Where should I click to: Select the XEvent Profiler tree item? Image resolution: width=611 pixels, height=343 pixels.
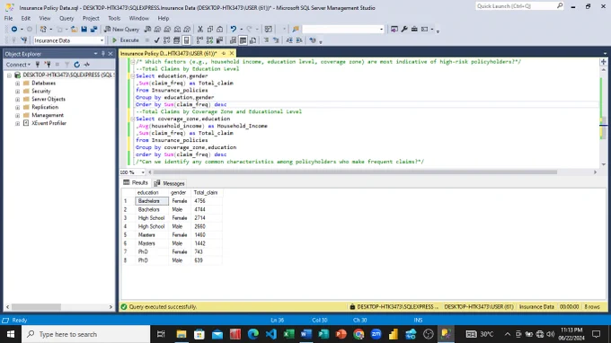pos(49,123)
